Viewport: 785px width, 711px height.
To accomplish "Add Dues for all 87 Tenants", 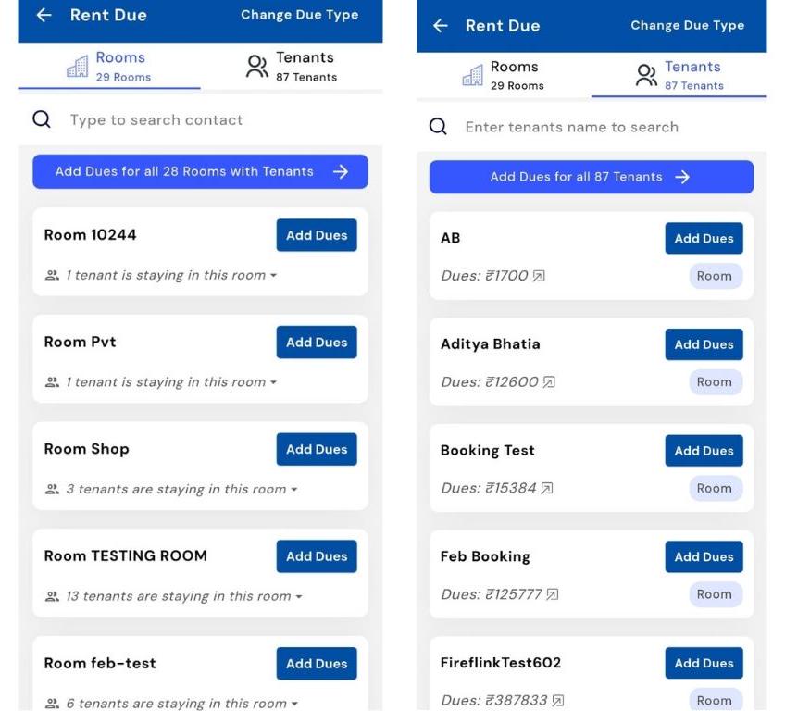I will coord(591,177).
